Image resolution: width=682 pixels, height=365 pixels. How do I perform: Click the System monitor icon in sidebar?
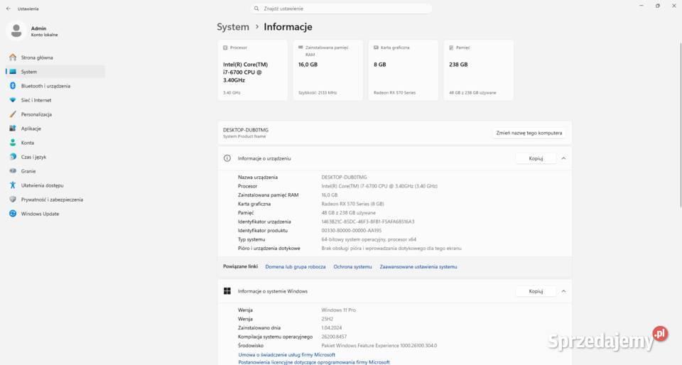(13, 72)
